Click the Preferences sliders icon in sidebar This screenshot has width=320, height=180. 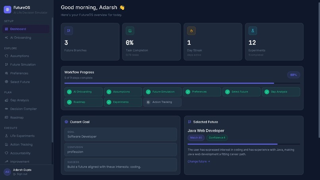[6, 73]
